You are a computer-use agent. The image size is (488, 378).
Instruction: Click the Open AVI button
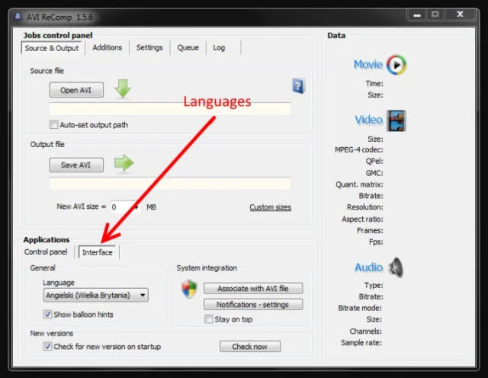click(x=76, y=90)
